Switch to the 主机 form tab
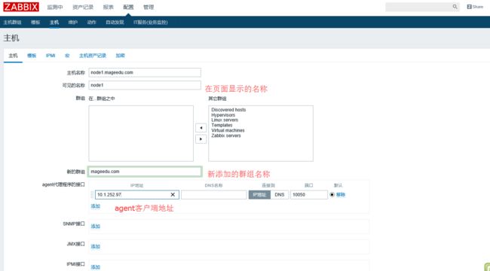The height and width of the screenshot is (271, 490). (13, 56)
